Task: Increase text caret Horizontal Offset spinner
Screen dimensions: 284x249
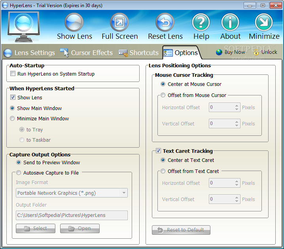Action: (237, 181)
